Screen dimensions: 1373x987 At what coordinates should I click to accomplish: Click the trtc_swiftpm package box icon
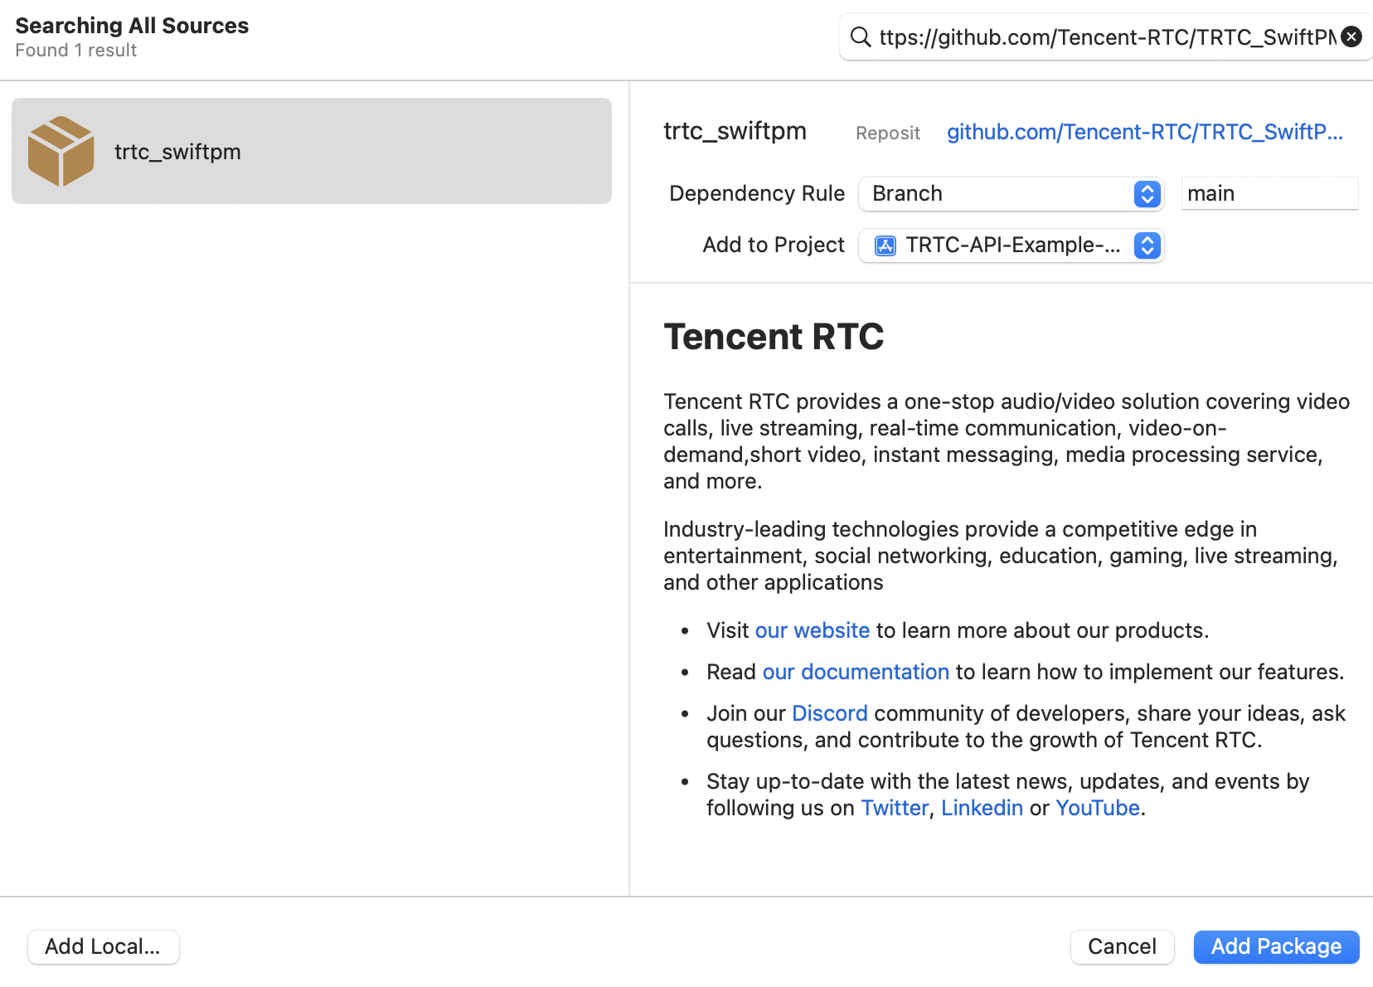point(61,151)
